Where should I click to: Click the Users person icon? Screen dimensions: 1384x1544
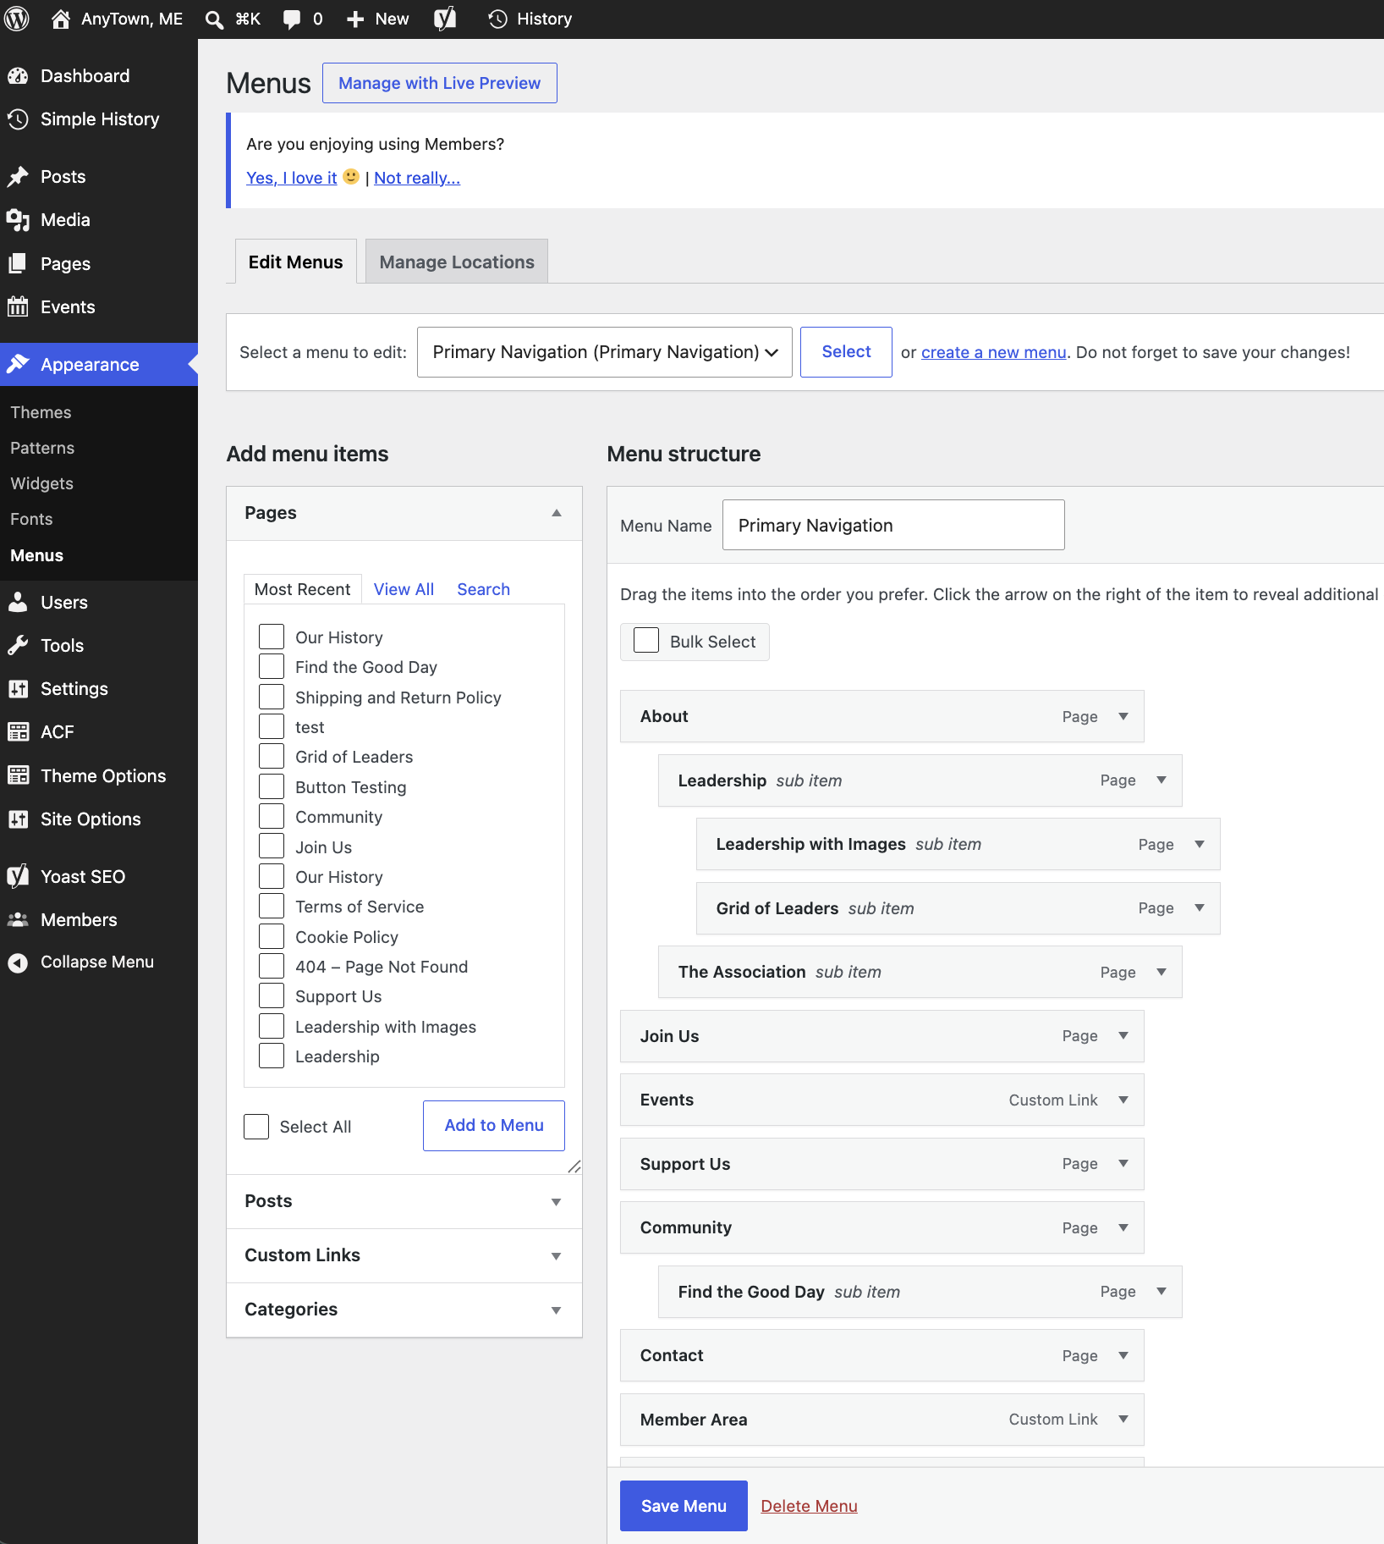pyautogui.click(x=18, y=603)
